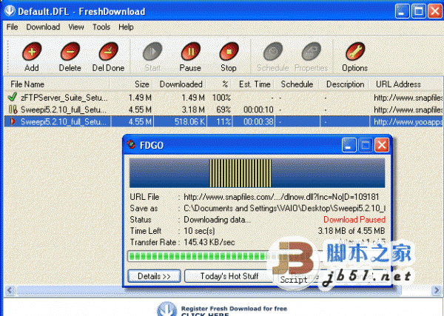Click the Est. Time column header
Screen dimensions: 444x316
click(x=253, y=84)
